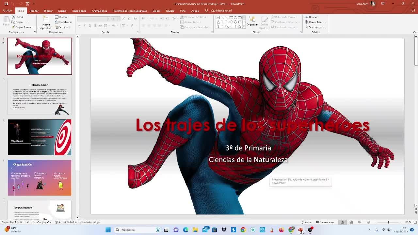Open File Explorer from the taskbar
This screenshot has width=418, height=235.
(195, 230)
